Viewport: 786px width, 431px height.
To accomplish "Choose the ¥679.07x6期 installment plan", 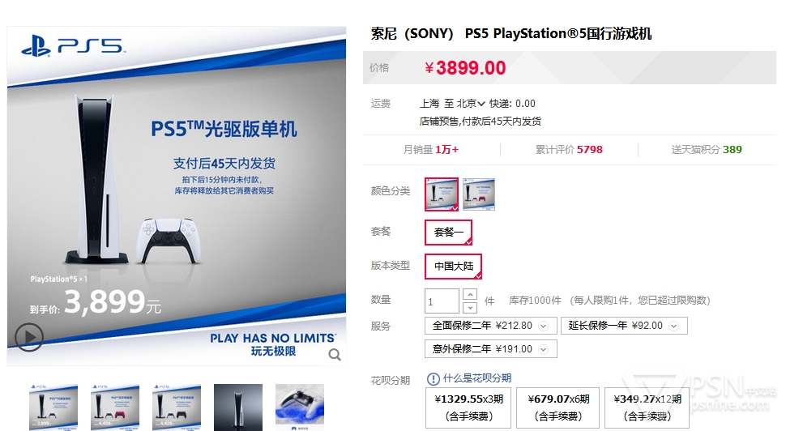I will point(558,408).
